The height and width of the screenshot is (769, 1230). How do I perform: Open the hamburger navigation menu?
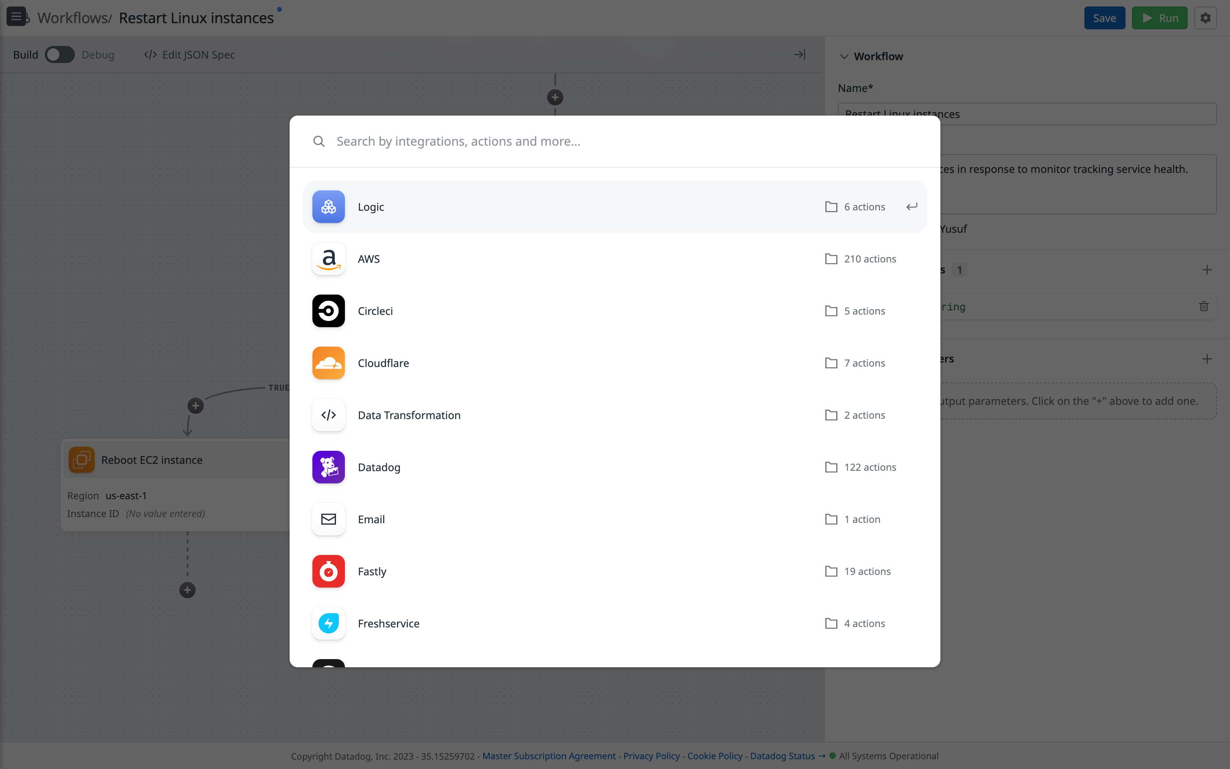click(16, 17)
